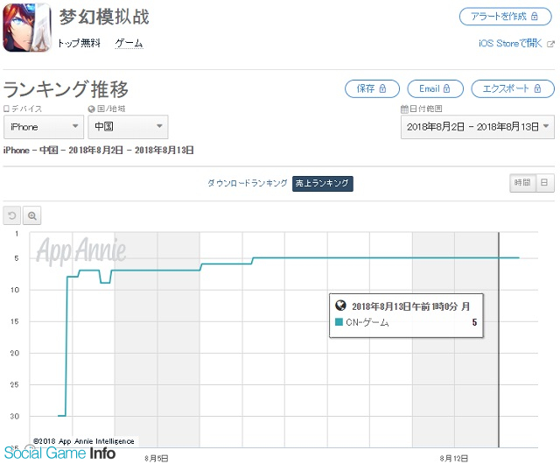Click the reset zoom undo icon
This screenshot has width=560, height=464.
[11, 215]
